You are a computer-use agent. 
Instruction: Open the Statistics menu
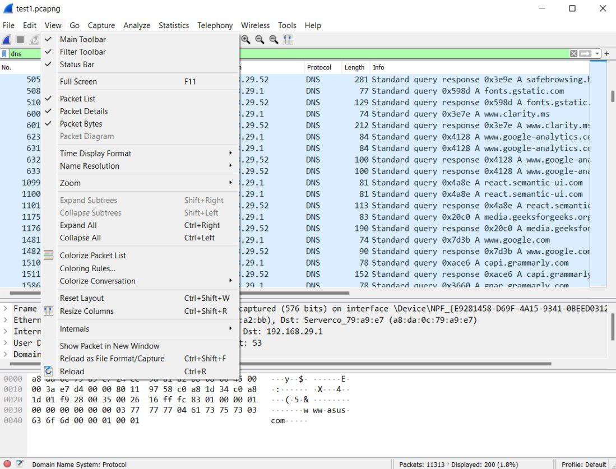click(x=173, y=25)
